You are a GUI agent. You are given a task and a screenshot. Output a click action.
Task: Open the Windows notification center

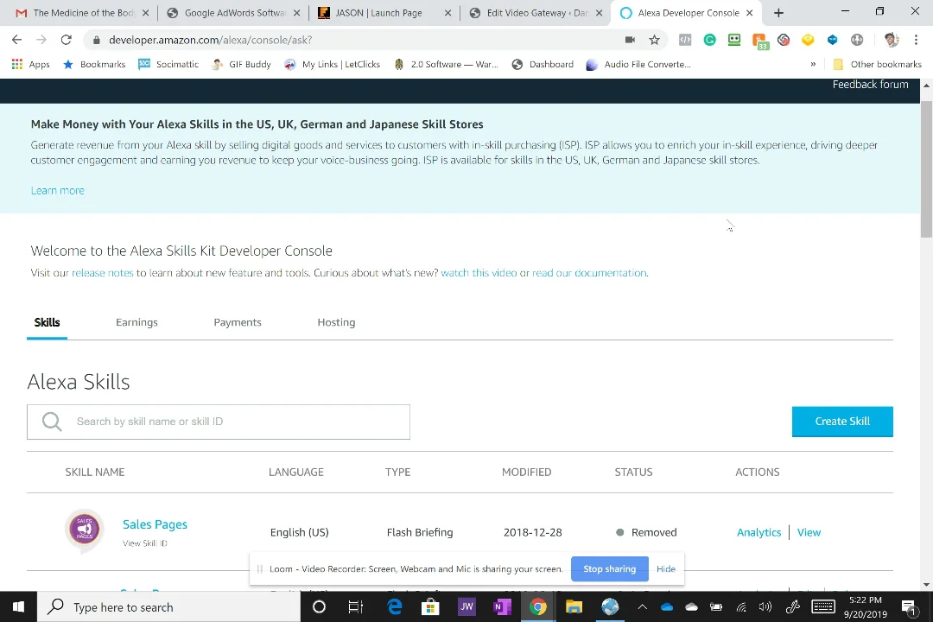[x=909, y=607]
